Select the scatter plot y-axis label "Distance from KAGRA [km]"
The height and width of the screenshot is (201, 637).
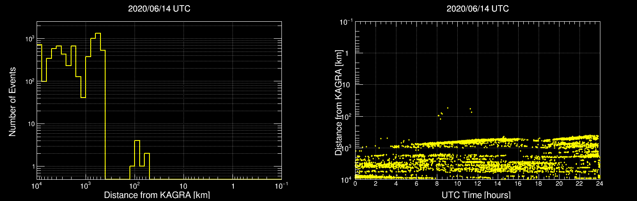click(x=339, y=102)
